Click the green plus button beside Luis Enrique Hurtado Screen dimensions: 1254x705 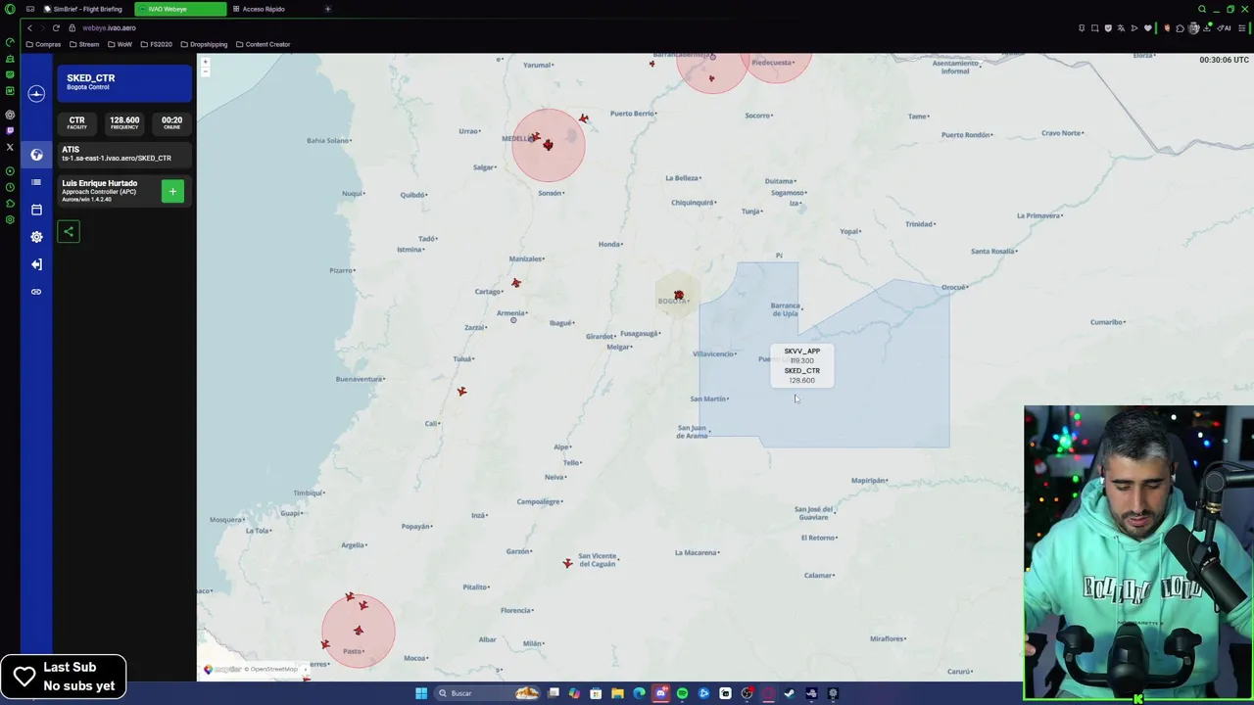click(172, 192)
